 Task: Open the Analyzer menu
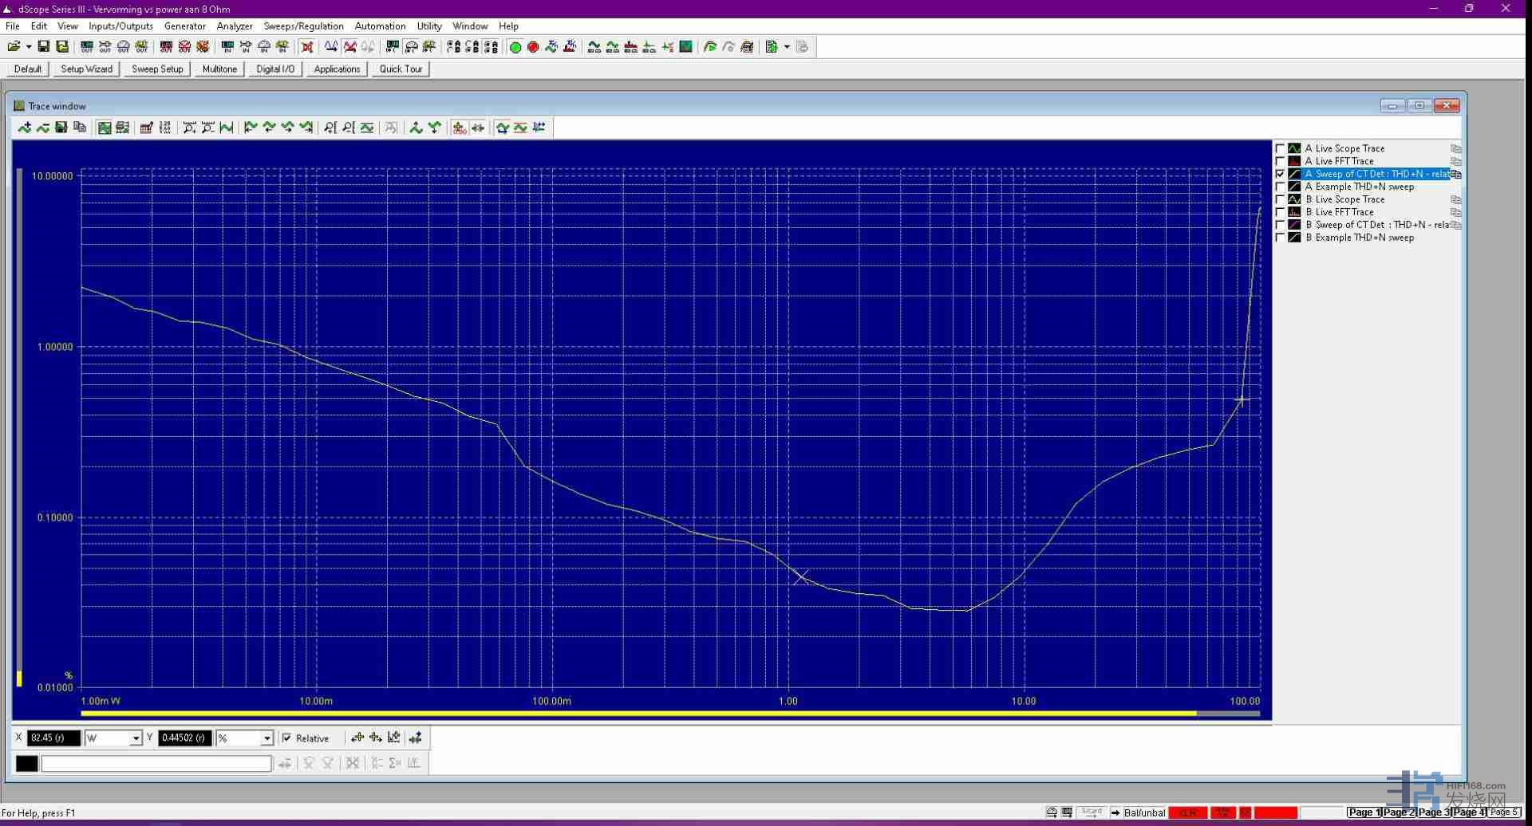click(x=235, y=26)
